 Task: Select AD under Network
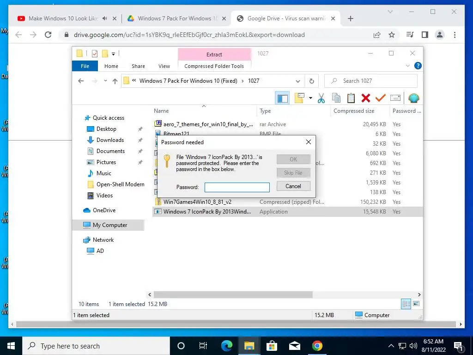100,251
